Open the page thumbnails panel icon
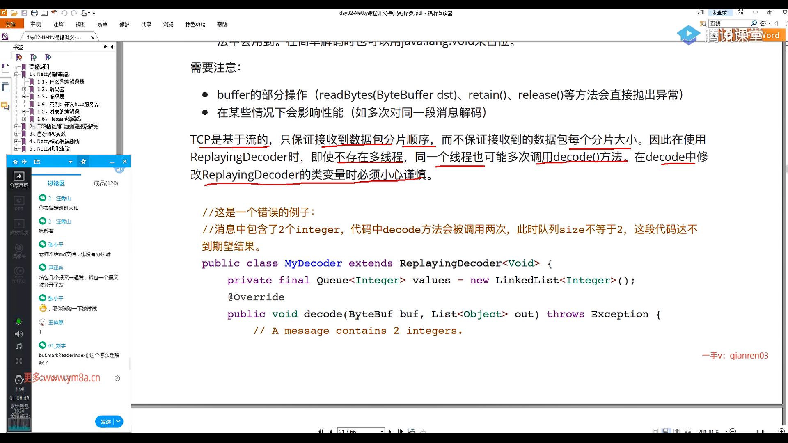 point(5,87)
